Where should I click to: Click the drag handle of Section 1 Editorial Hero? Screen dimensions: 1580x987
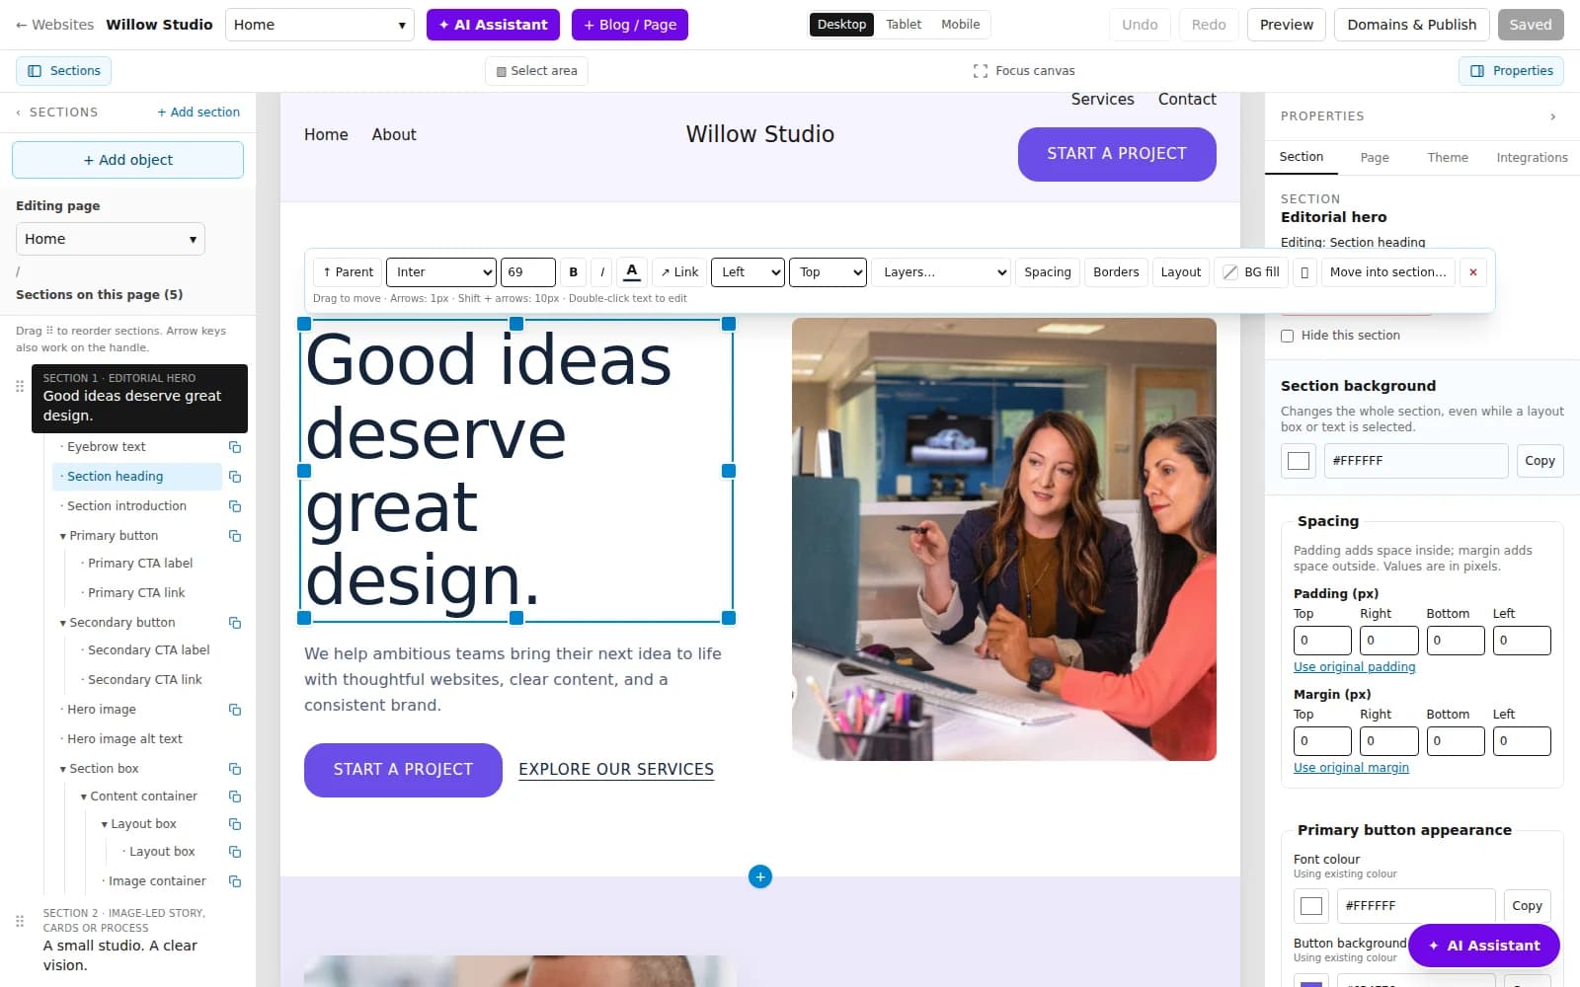[20, 386]
